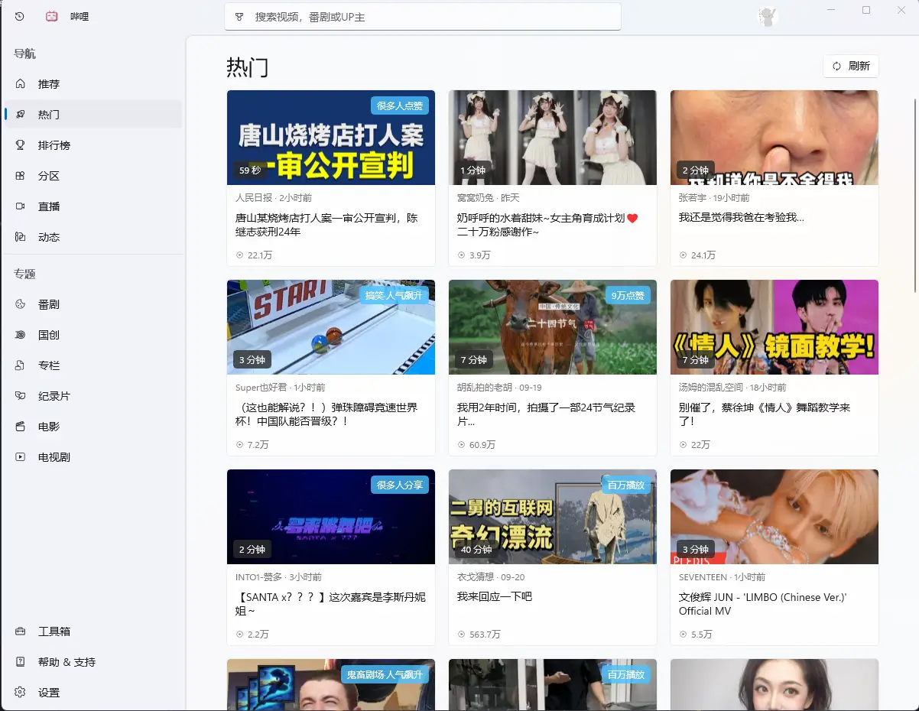Click the 设置 gear icon
The image size is (919, 711).
21,693
